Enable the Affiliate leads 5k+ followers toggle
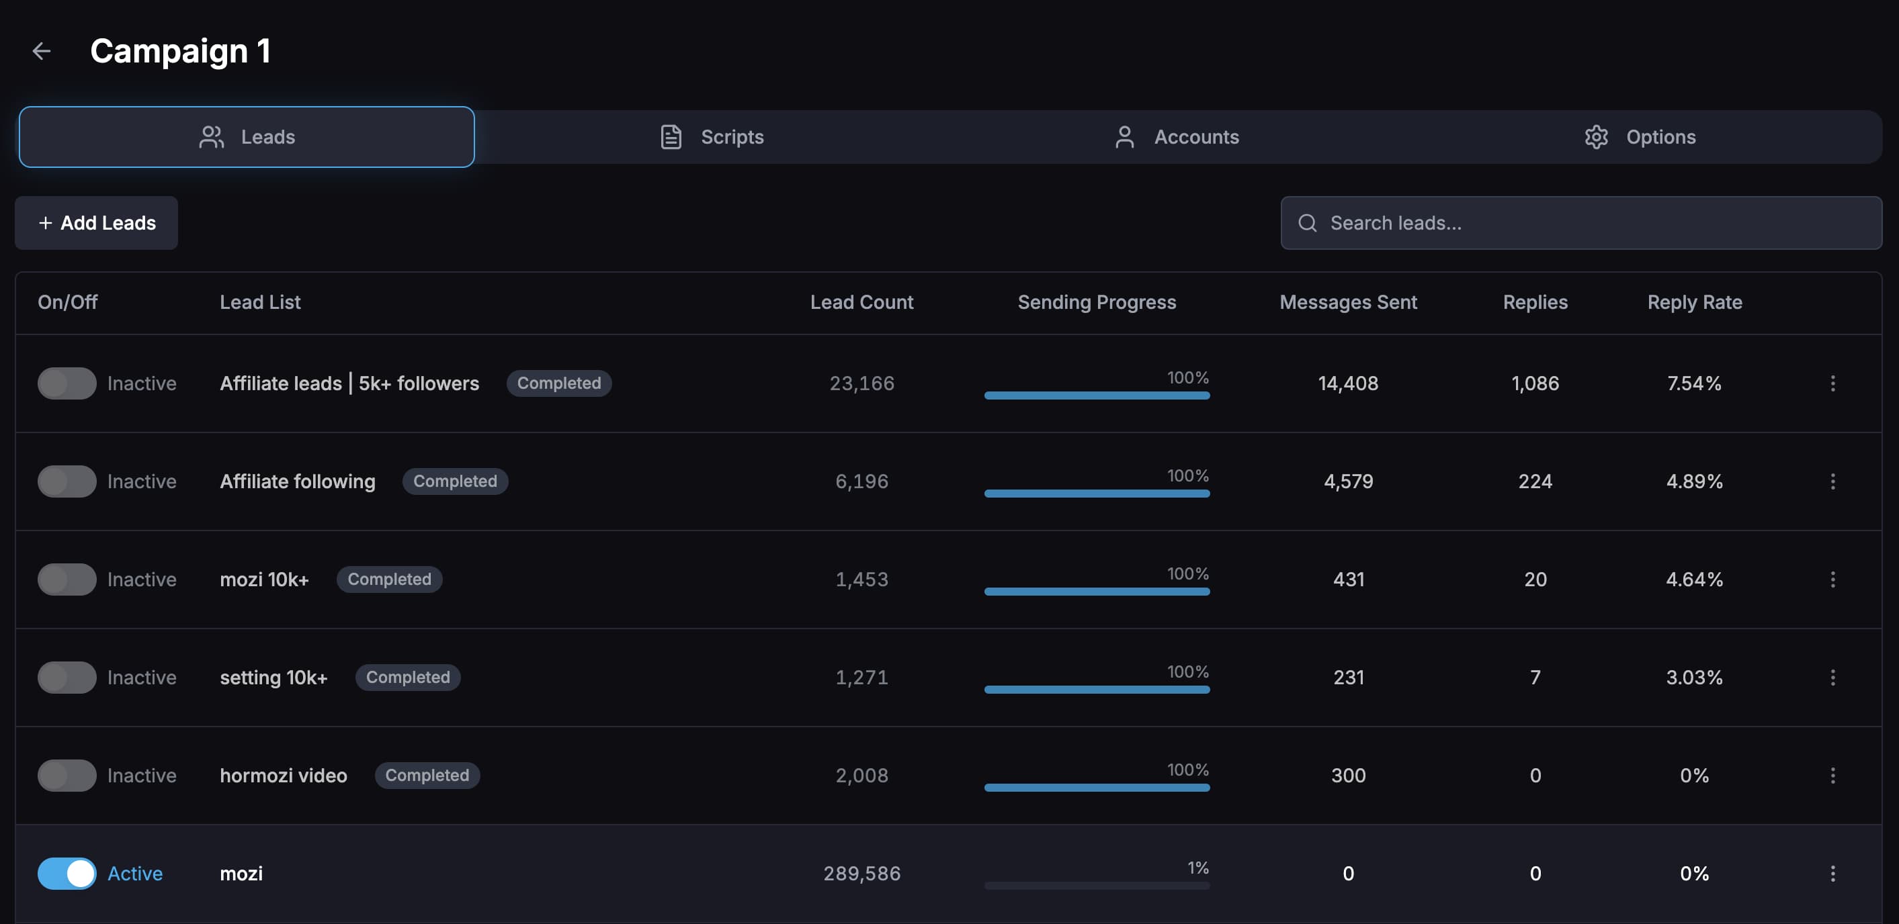The height and width of the screenshot is (924, 1899). pos(67,383)
